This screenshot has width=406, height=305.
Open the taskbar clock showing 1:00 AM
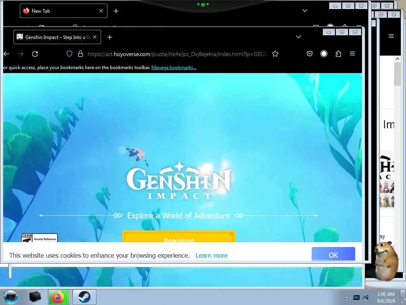click(386, 297)
